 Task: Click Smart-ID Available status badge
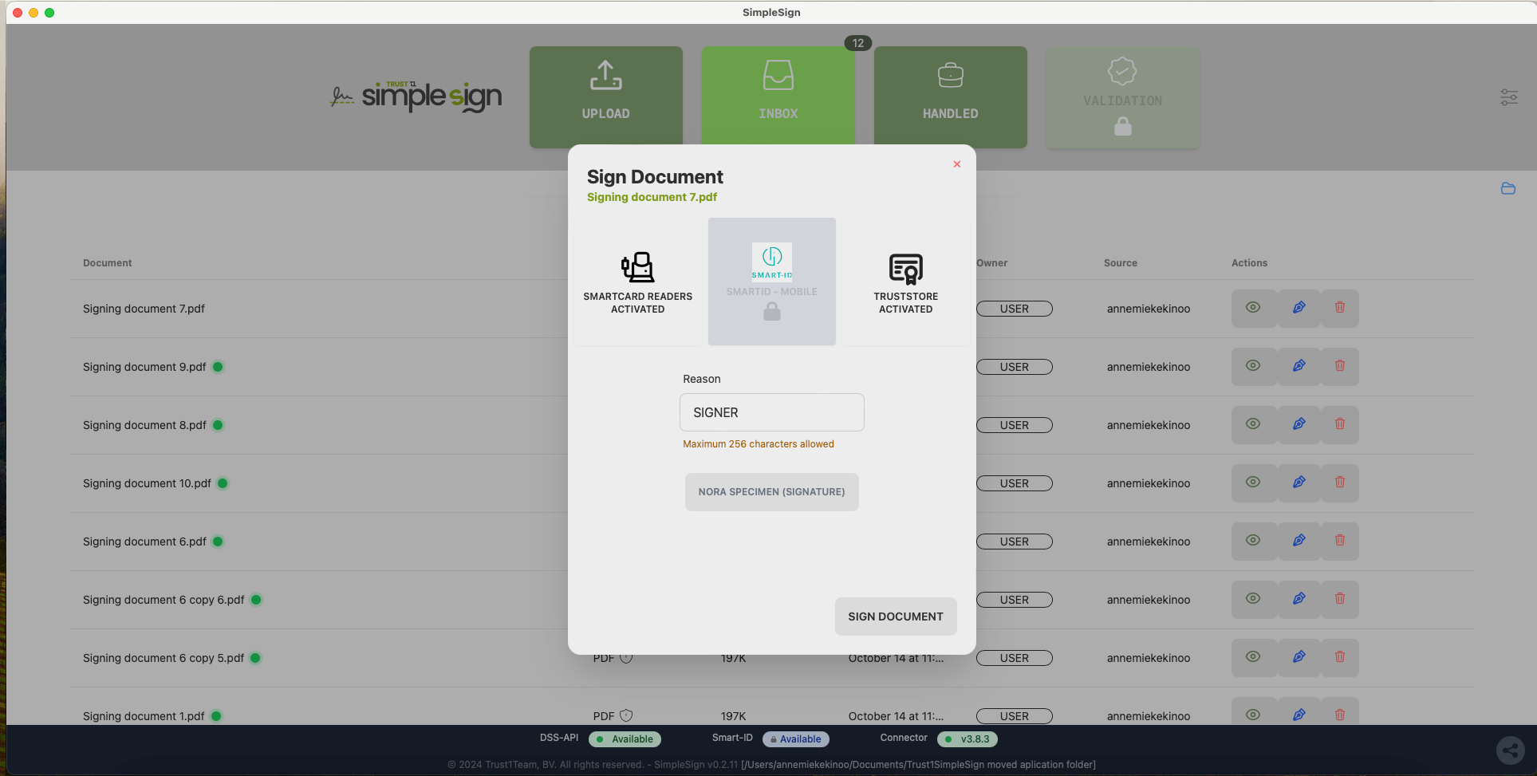click(x=795, y=739)
